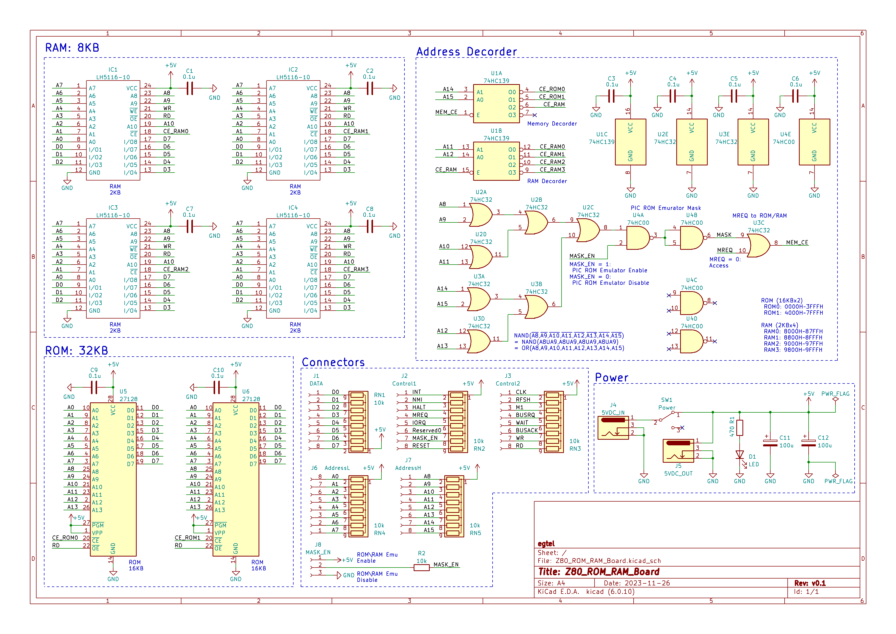This screenshot has height=634, width=896.
Task: Click the J4 5VDC_IN barrel jack symbol
Action: (613, 428)
